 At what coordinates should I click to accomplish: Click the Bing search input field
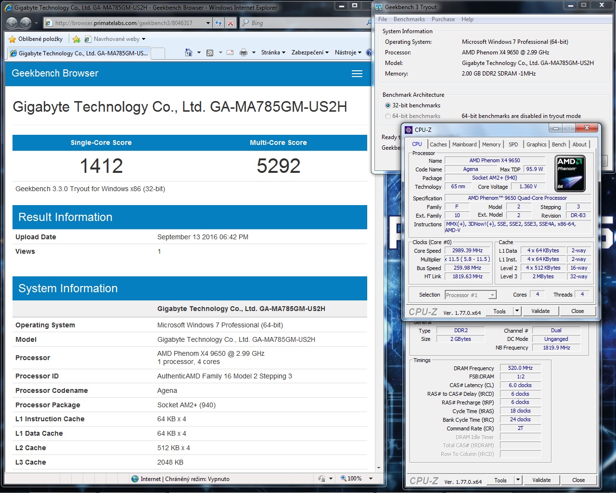[303, 23]
